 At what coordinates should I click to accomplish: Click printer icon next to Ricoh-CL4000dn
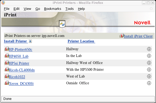pos(7,69)
